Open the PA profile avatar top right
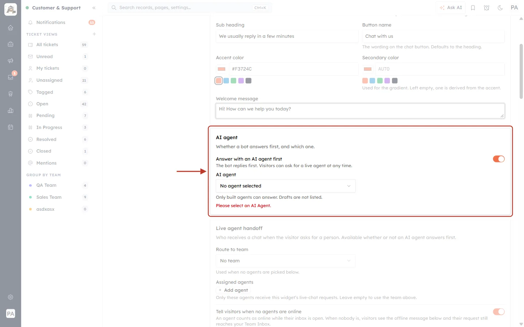This screenshot has height=327, width=524. tap(514, 8)
